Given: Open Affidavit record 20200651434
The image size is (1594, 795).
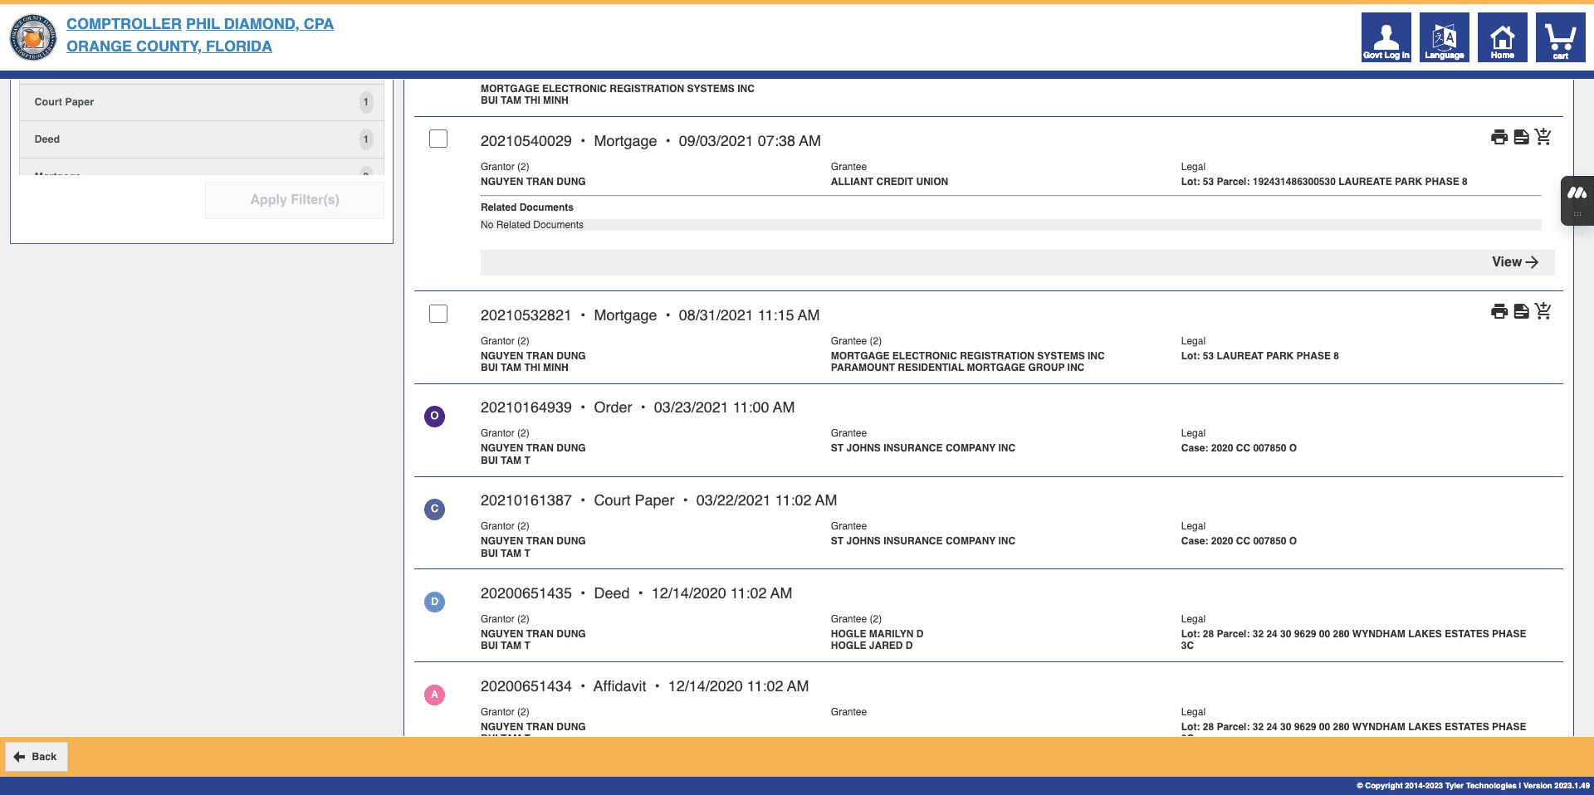Looking at the screenshot, I should tap(644, 686).
